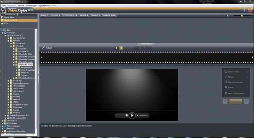
Task: Expand the Bibliotheken tree node
Action: click(x=3, y=123)
